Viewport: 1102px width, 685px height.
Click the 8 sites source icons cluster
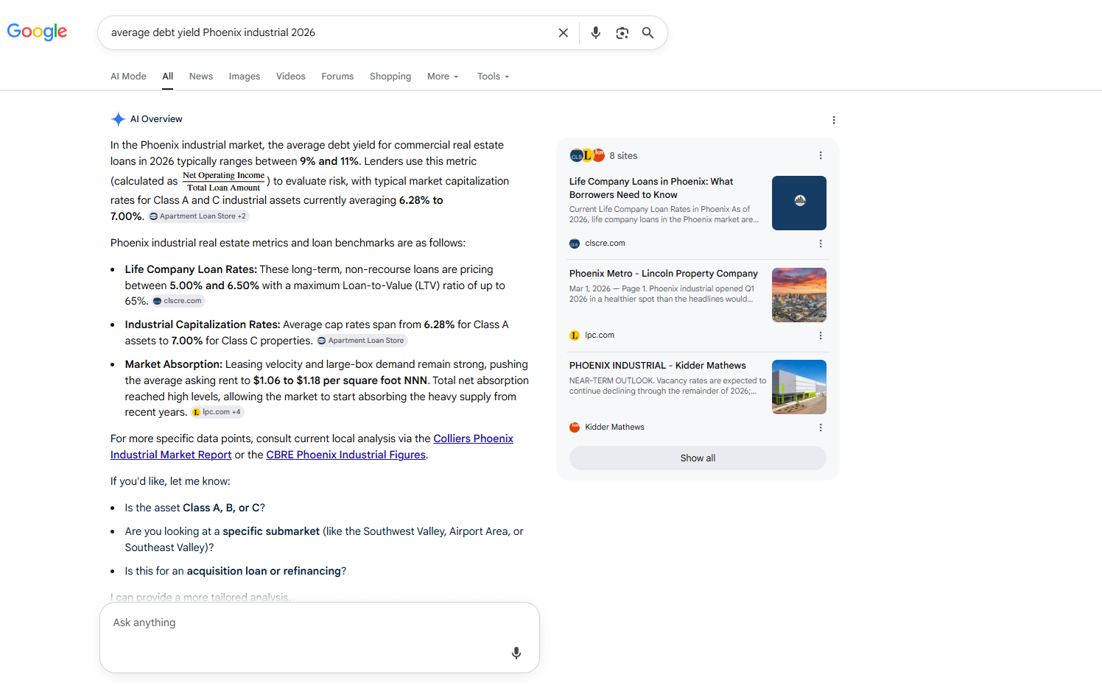(x=587, y=155)
